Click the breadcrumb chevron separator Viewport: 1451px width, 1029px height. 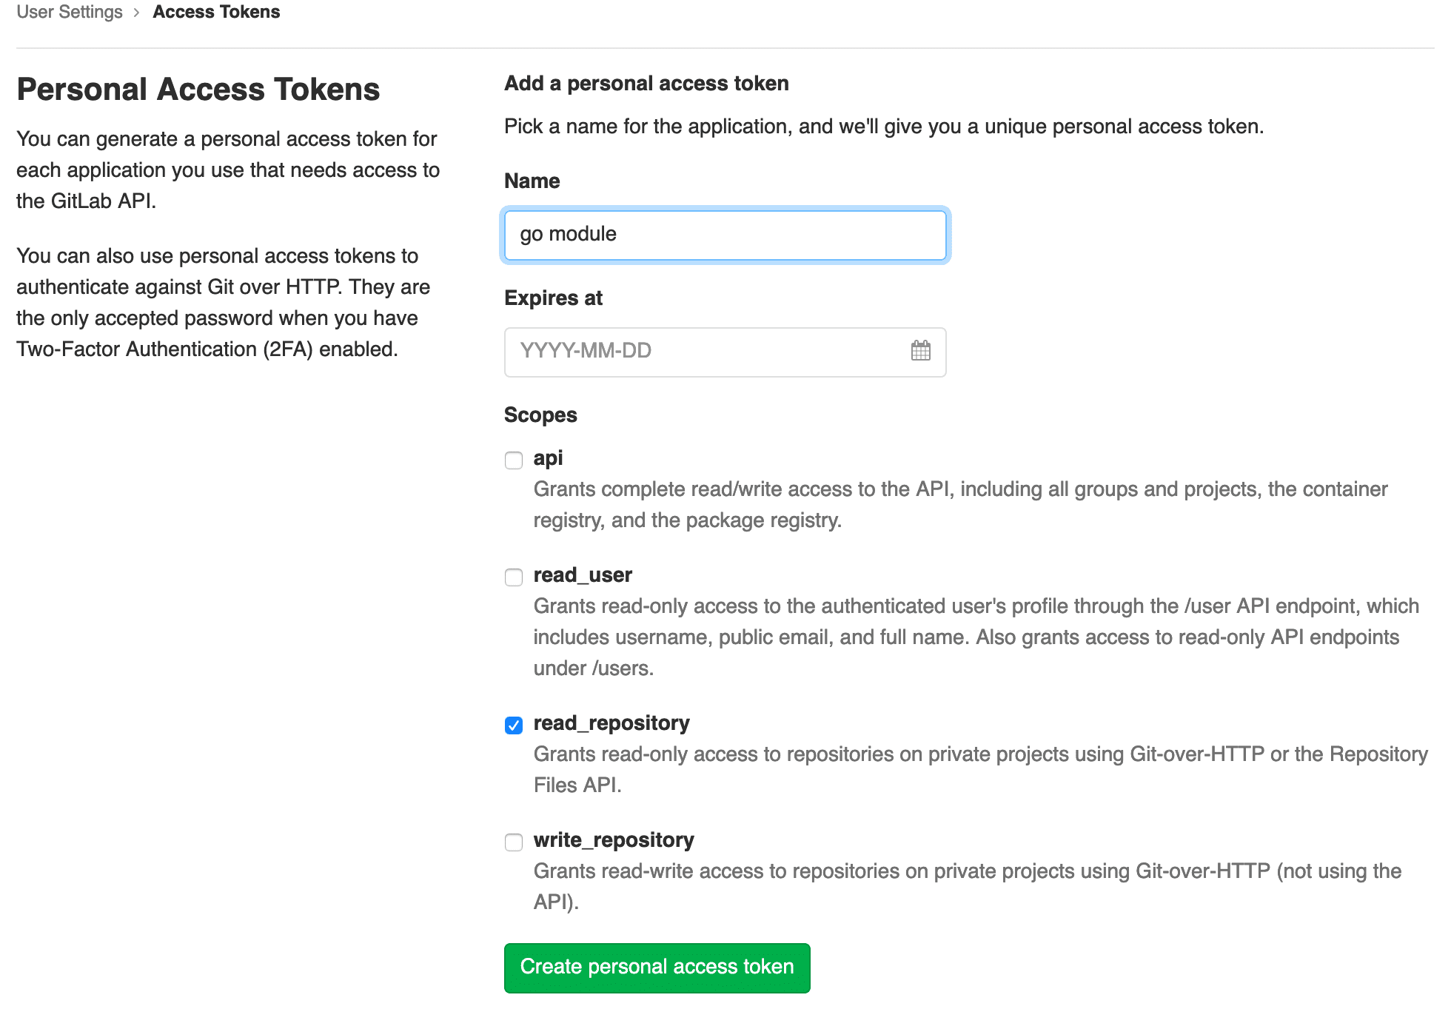(136, 12)
